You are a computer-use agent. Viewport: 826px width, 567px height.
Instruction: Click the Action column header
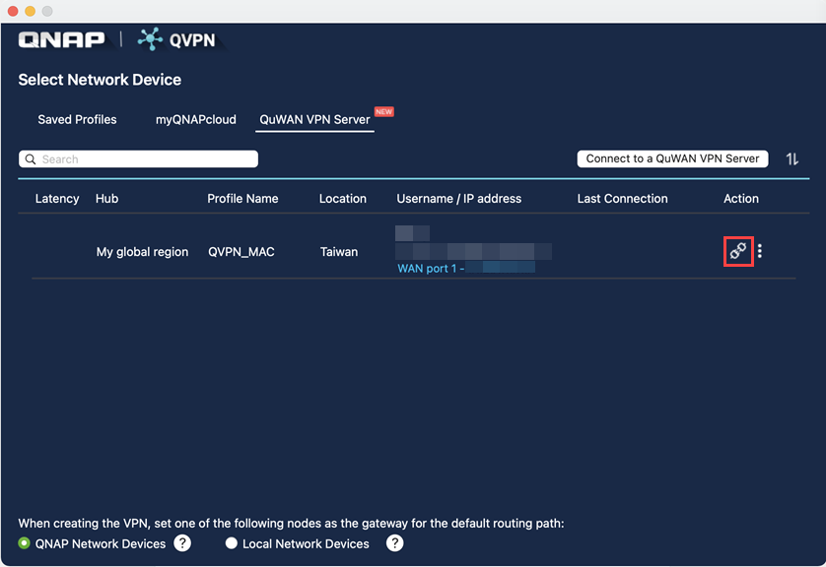[x=741, y=198]
